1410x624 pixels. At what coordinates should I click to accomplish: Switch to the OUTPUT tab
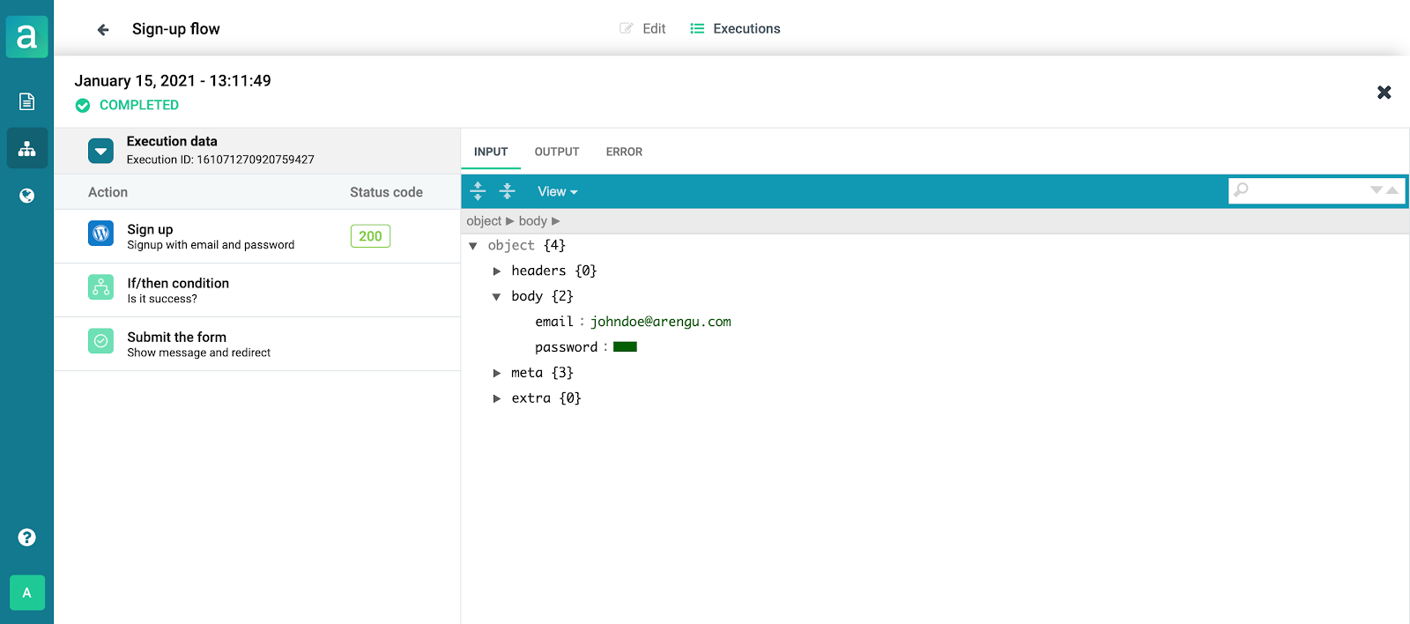click(x=556, y=152)
